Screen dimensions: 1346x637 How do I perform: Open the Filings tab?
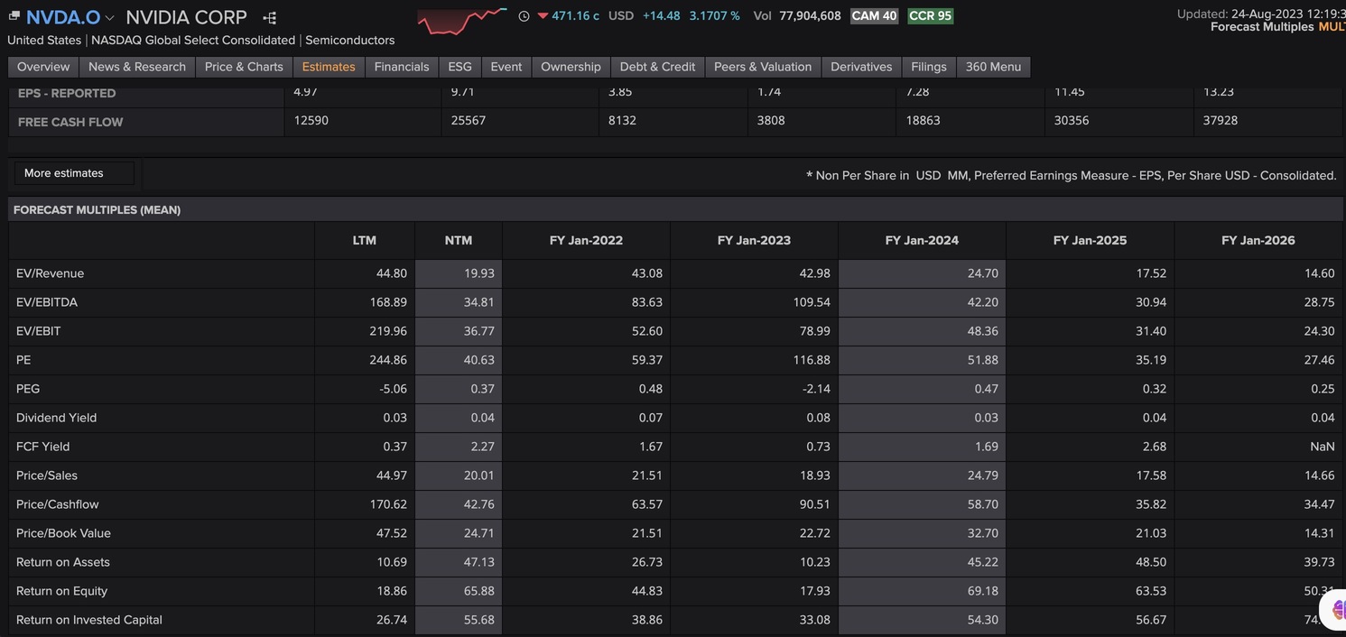coord(929,67)
